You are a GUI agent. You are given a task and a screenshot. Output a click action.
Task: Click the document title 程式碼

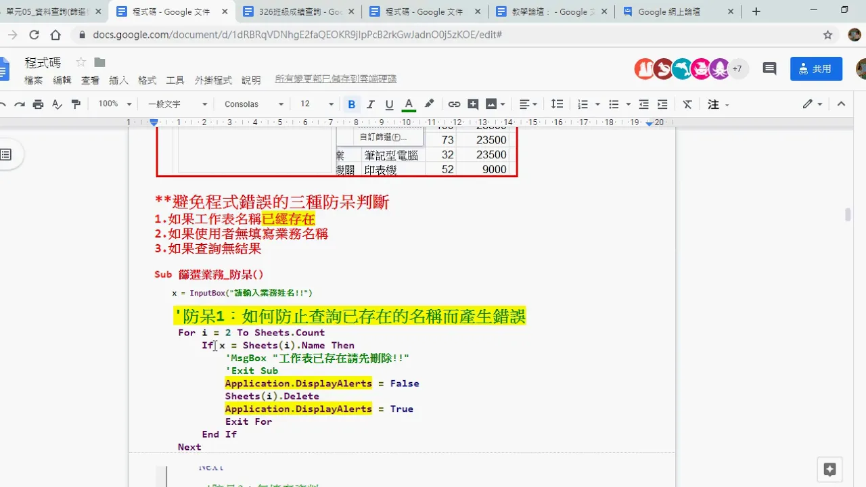pos(43,62)
